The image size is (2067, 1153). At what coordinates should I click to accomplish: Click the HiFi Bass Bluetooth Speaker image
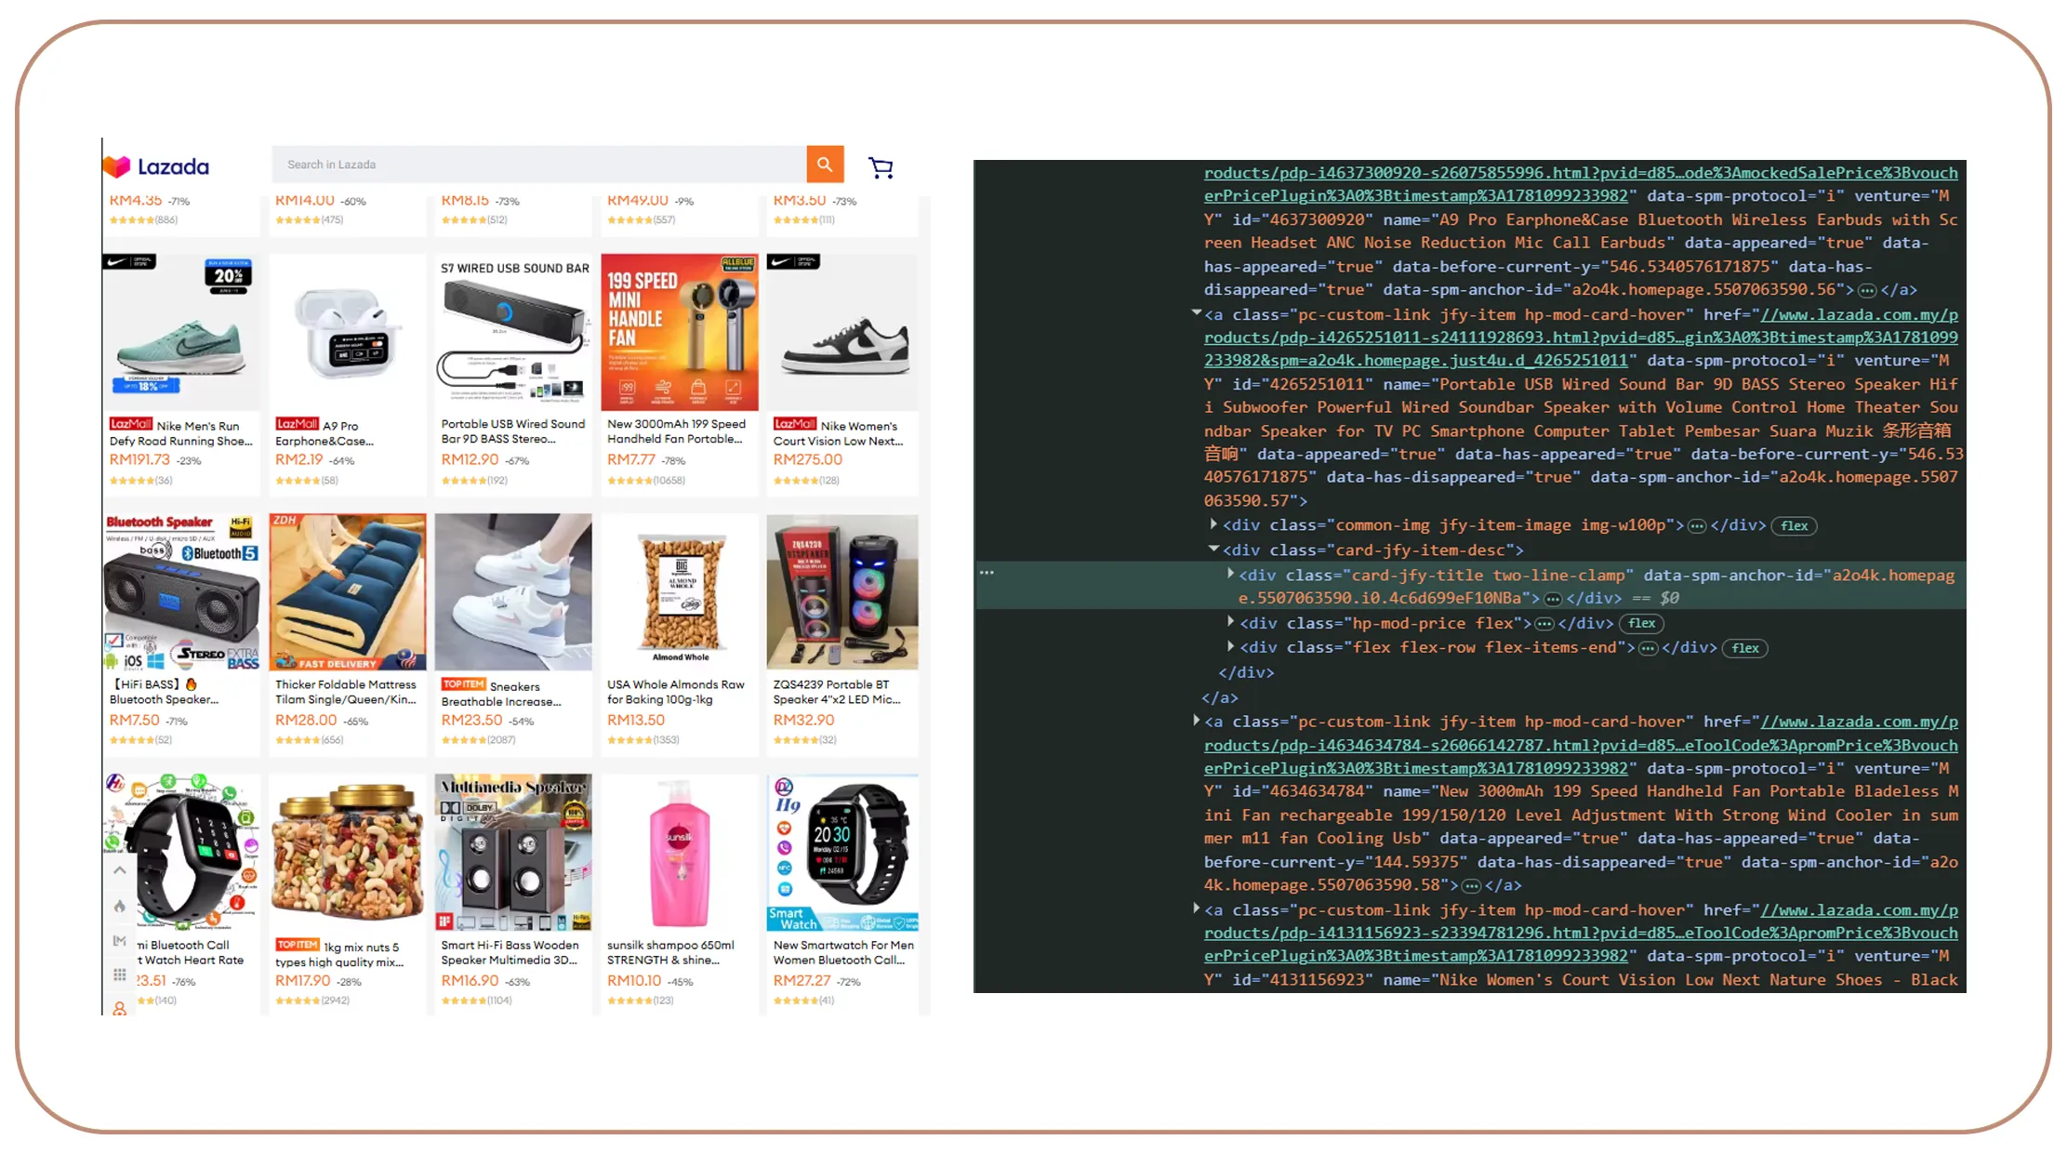[x=181, y=592]
